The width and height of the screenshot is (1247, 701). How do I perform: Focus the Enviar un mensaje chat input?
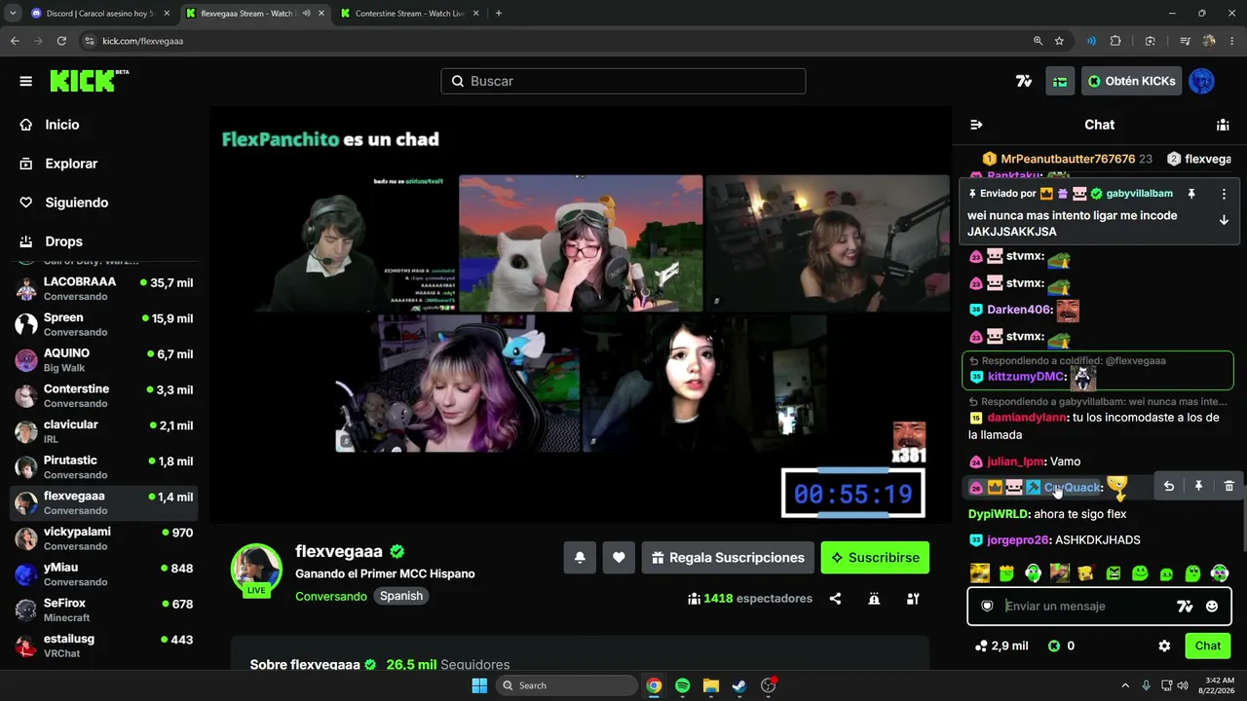1085,606
